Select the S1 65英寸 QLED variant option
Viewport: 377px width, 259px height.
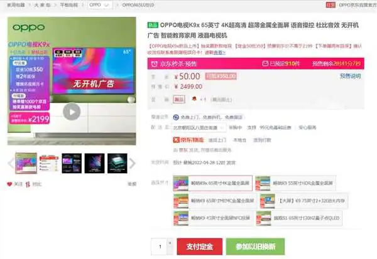pyautogui.click(x=299, y=218)
